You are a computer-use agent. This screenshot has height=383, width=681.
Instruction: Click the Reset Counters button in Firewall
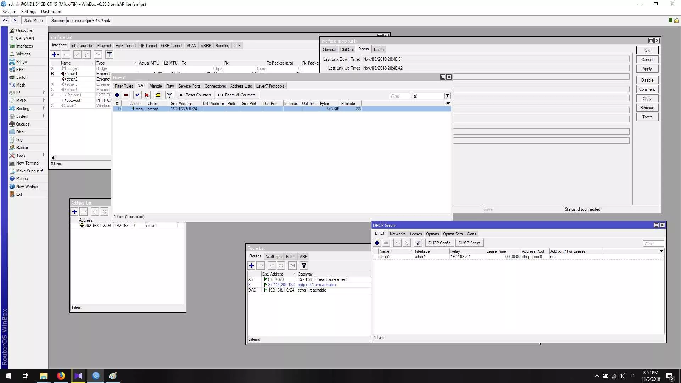(195, 95)
